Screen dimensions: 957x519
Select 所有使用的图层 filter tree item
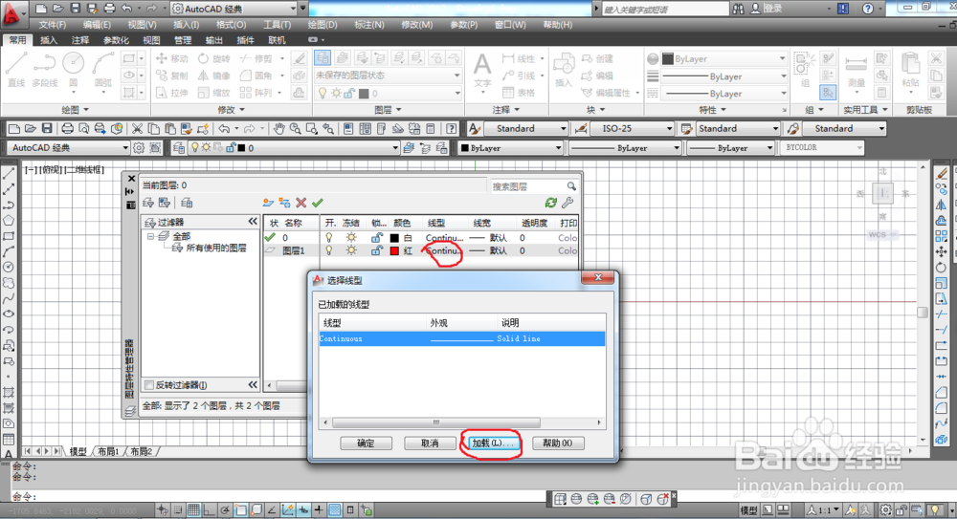[216, 249]
